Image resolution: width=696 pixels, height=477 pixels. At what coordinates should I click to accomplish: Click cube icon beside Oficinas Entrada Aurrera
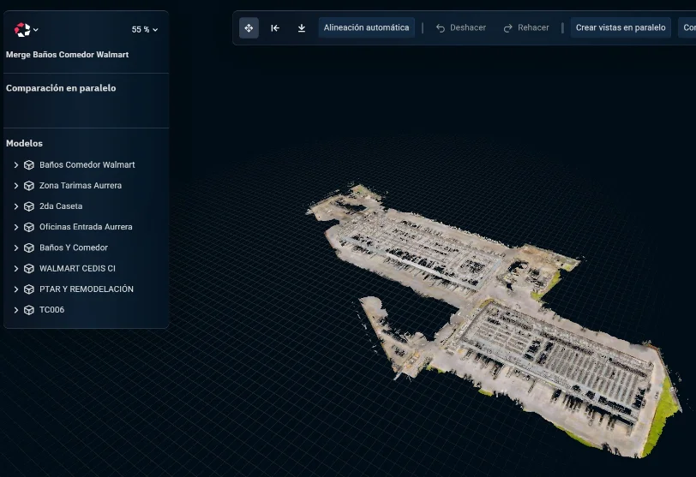click(x=29, y=227)
